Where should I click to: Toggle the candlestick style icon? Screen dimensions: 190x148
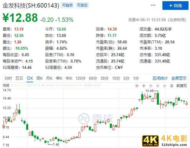point(172,86)
